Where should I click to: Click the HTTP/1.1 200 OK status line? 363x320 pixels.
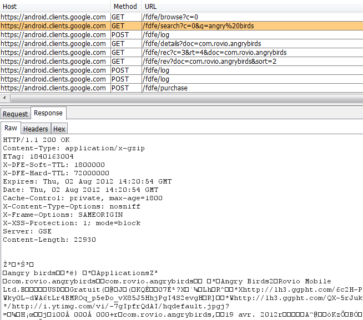pos(36,140)
